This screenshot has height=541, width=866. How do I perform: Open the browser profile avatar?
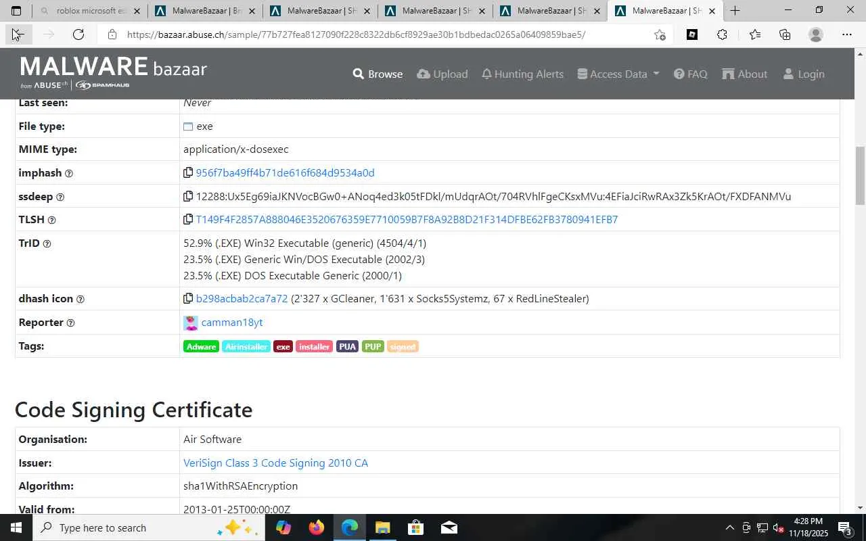tap(816, 34)
